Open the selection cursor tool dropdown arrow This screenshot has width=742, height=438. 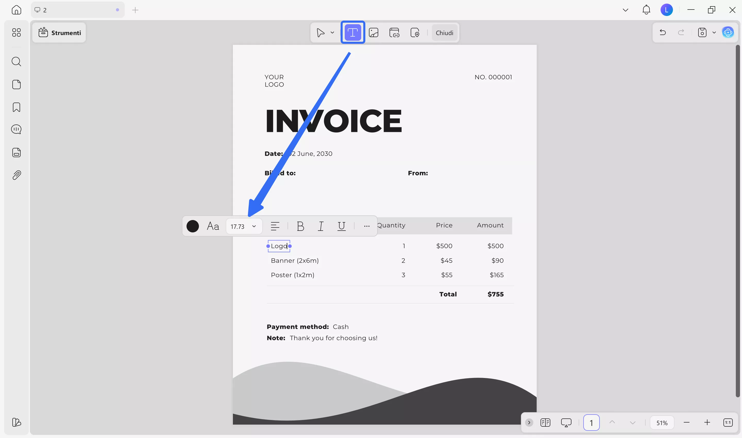click(332, 32)
